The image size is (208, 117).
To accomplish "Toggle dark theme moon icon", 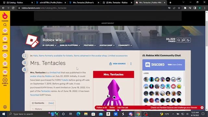I will (188, 40).
